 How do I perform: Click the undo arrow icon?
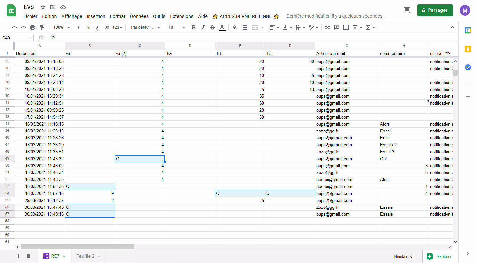[14, 27]
